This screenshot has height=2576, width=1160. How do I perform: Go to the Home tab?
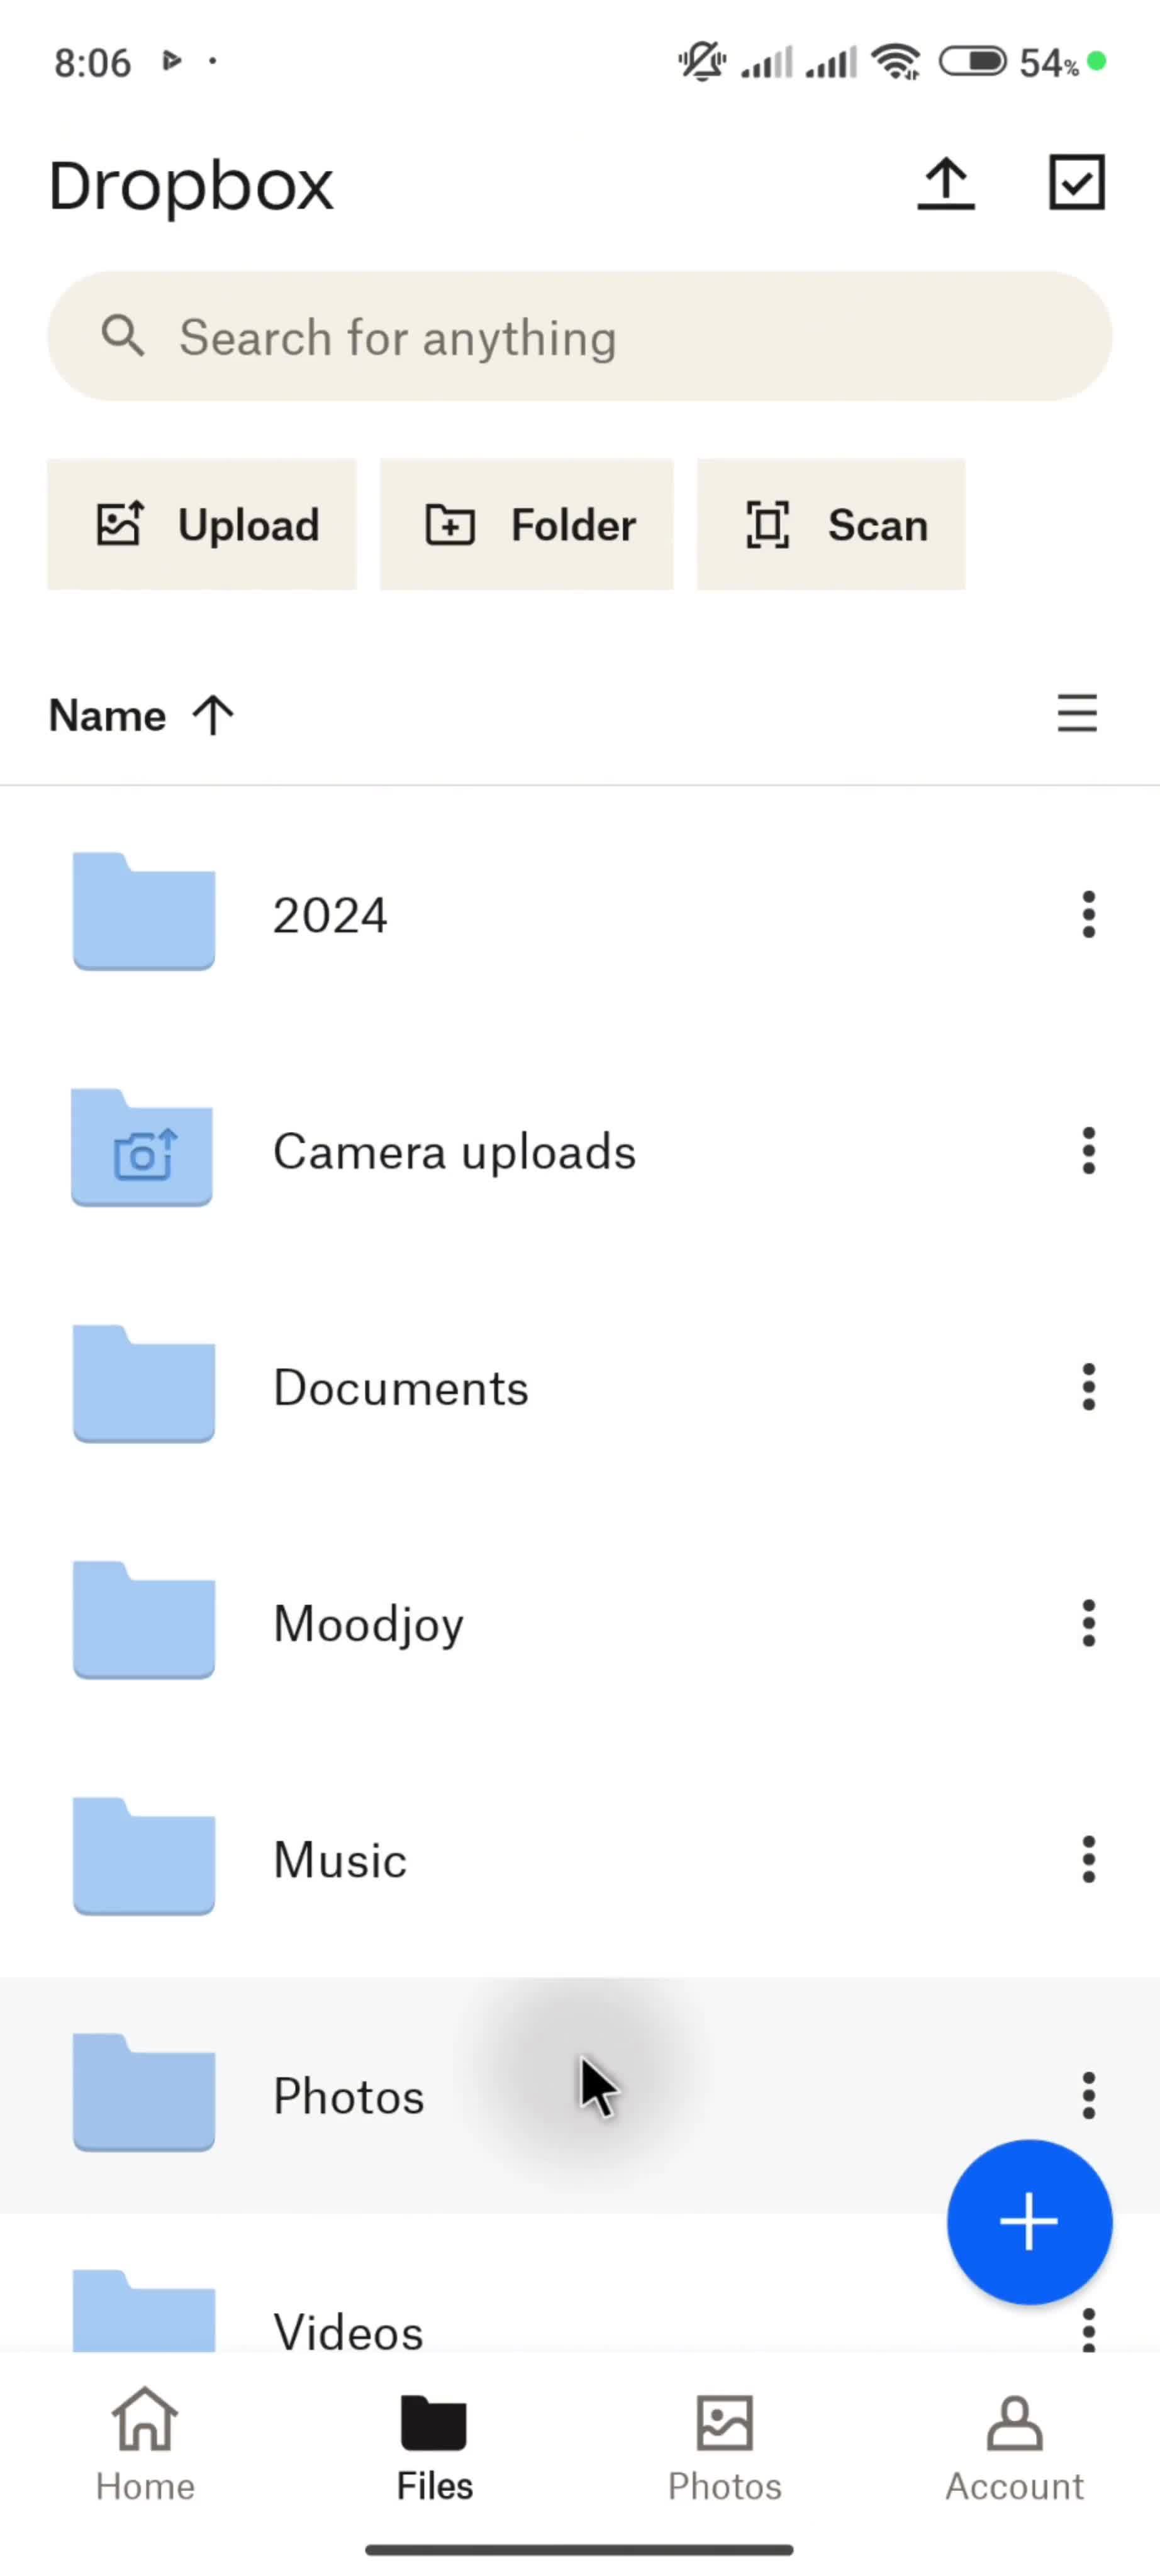145,2444
